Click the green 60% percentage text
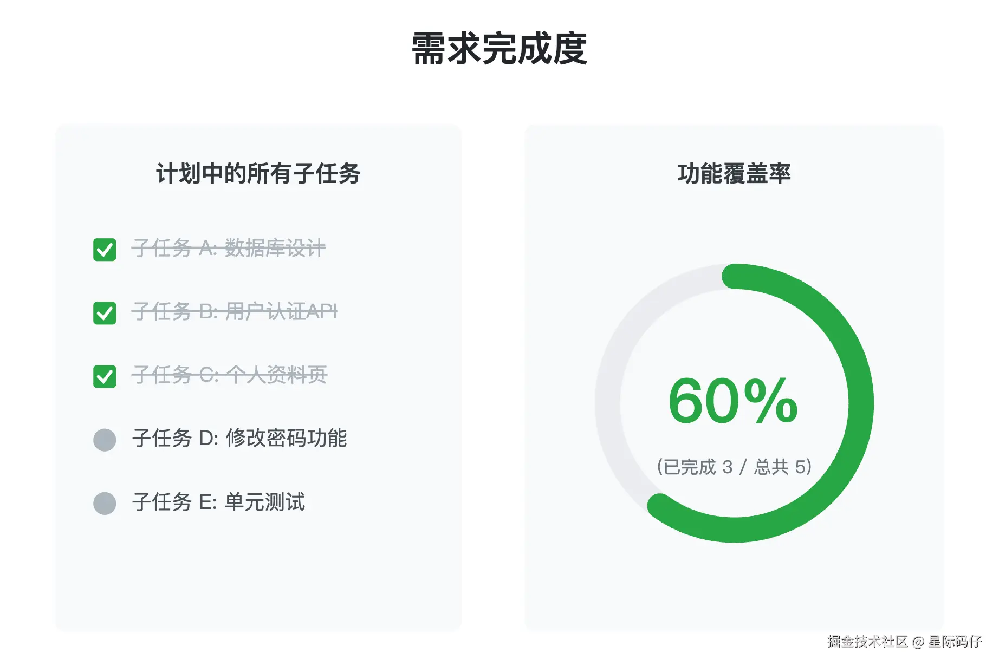 point(733,401)
